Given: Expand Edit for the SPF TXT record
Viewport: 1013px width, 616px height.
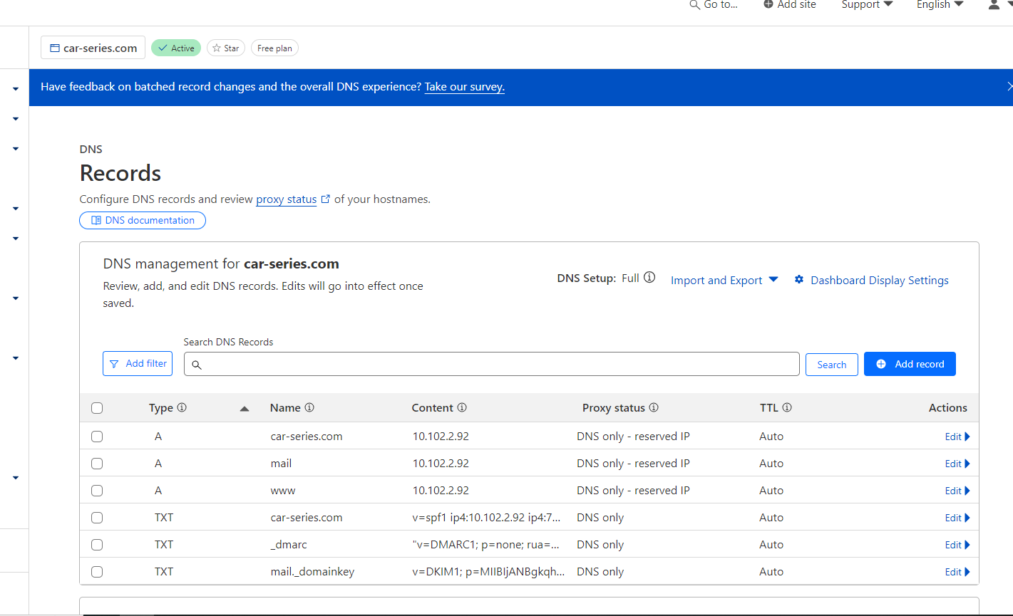Looking at the screenshot, I should click(957, 518).
